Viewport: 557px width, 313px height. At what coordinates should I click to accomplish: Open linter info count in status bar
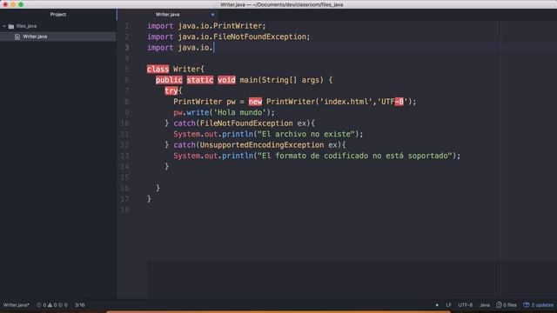click(63, 305)
